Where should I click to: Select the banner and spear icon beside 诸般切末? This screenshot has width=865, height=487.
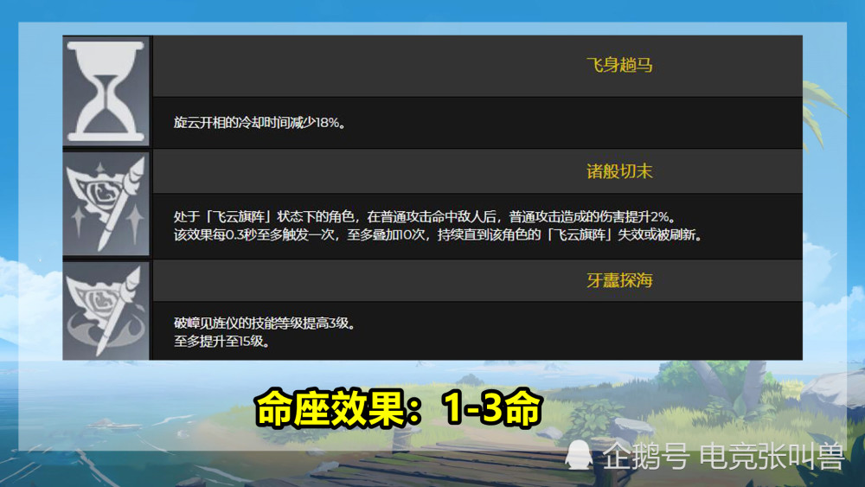point(106,204)
